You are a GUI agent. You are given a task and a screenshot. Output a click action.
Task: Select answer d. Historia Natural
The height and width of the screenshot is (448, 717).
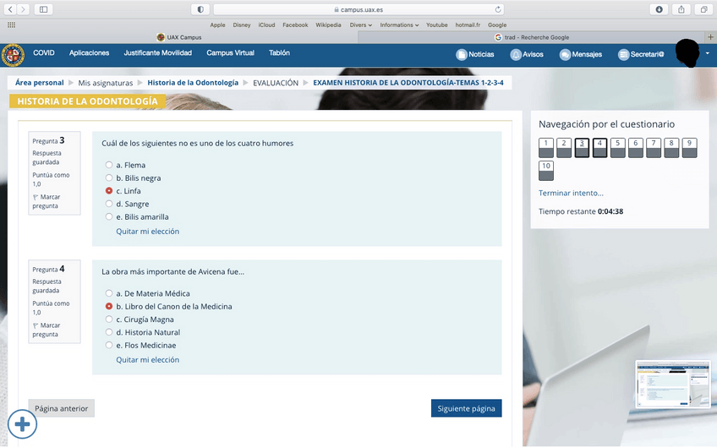click(109, 332)
